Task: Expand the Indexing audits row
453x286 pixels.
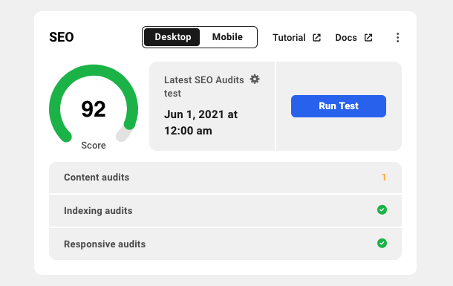Action: [225, 211]
